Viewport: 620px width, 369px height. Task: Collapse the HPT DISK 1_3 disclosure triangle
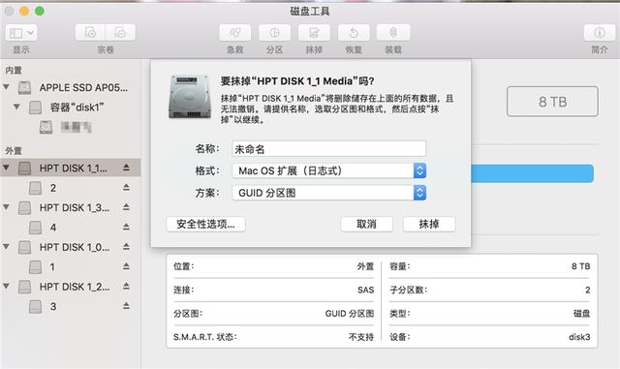coord(7,207)
